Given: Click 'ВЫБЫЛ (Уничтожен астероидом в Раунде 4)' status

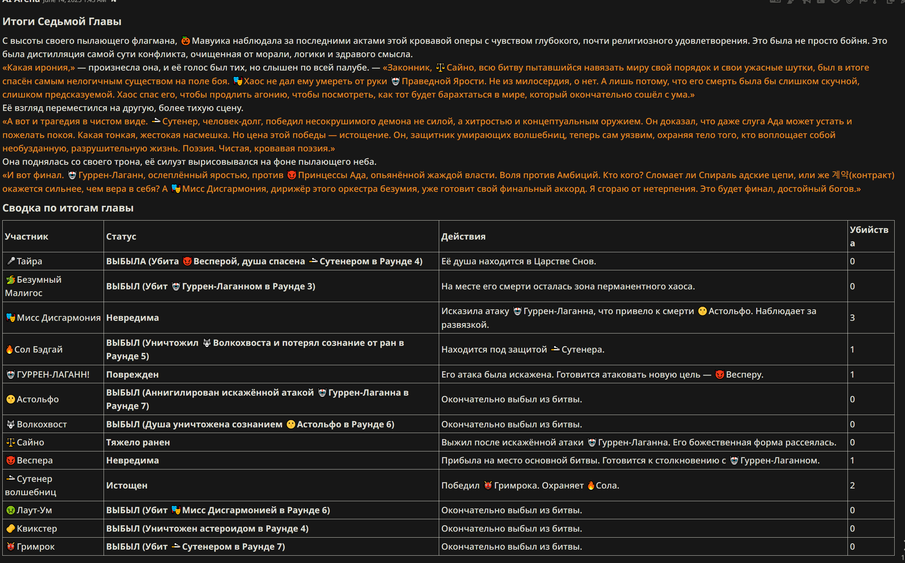Looking at the screenshot, I should point(207,528).
